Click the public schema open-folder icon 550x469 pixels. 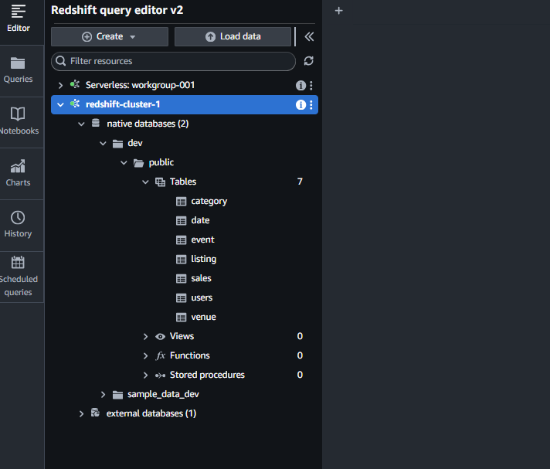click(x=138, y=163)
